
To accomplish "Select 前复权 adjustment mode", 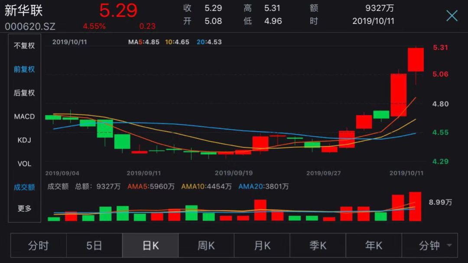I will (x=24, y=69).
